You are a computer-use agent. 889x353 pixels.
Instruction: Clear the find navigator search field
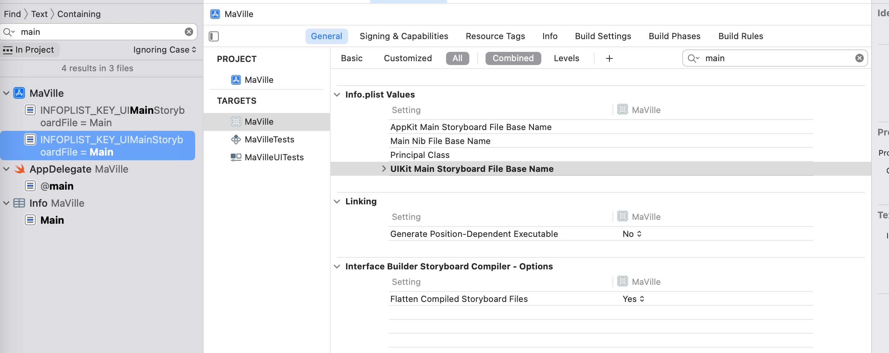189,32
